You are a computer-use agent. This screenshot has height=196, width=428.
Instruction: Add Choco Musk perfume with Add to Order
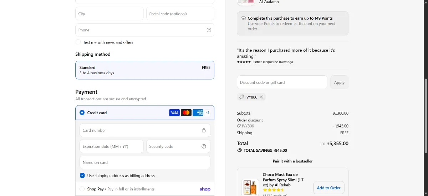point(329,188)
